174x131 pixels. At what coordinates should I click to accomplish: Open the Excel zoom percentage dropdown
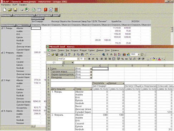[x=139, y=55]
